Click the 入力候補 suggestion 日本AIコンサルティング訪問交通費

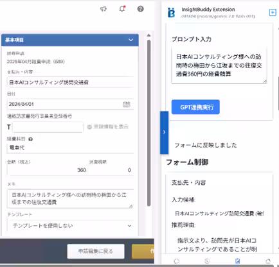tap(219, 213)
